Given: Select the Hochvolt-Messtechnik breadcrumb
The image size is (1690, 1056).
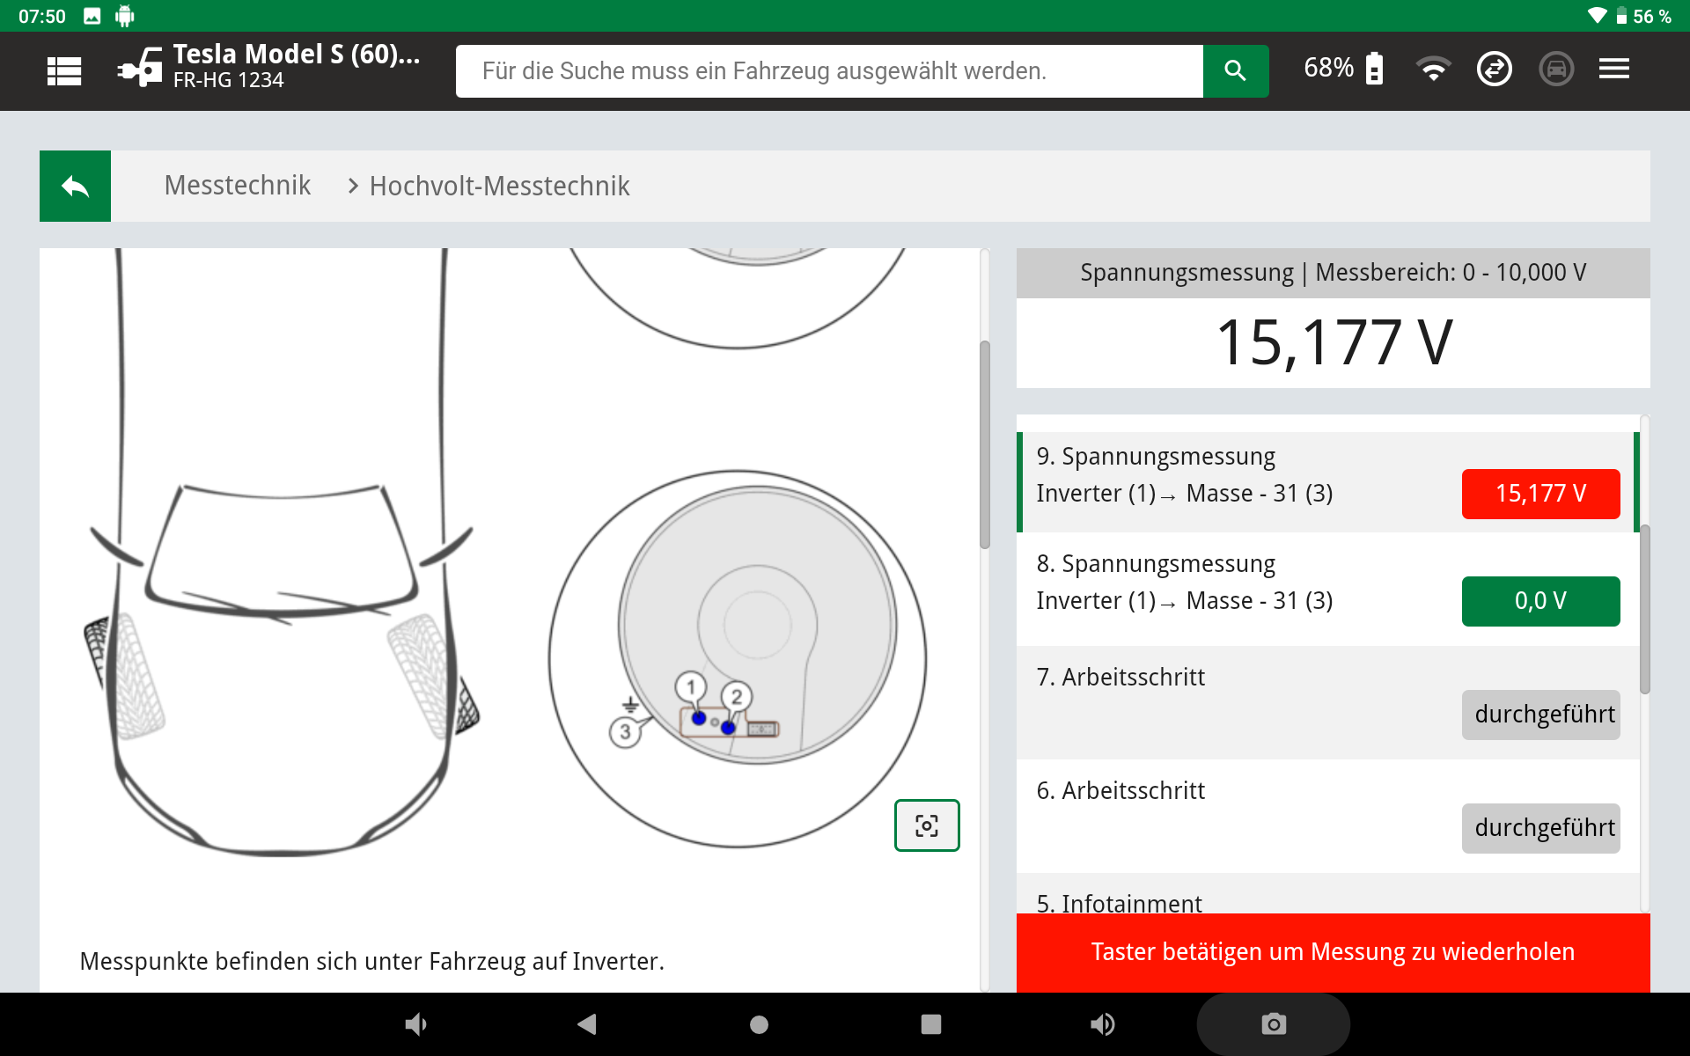Looking at the screenshot, I should pos(499,186).
